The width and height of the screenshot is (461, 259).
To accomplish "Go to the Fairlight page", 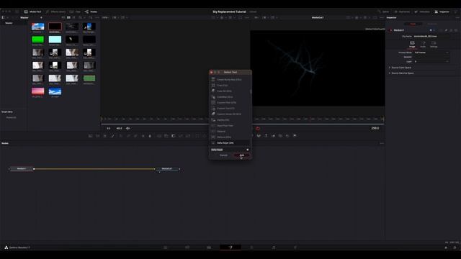I will pyautogui.click(x=274, y=247).
